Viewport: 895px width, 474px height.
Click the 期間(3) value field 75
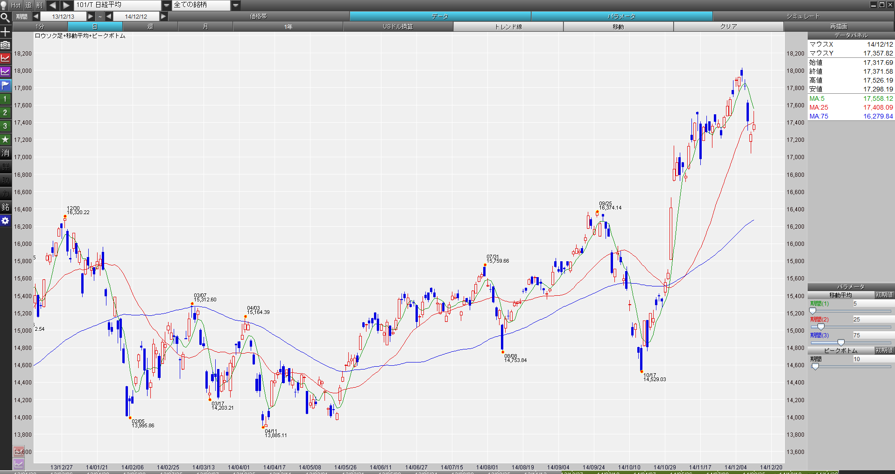[x=873, y=335]
